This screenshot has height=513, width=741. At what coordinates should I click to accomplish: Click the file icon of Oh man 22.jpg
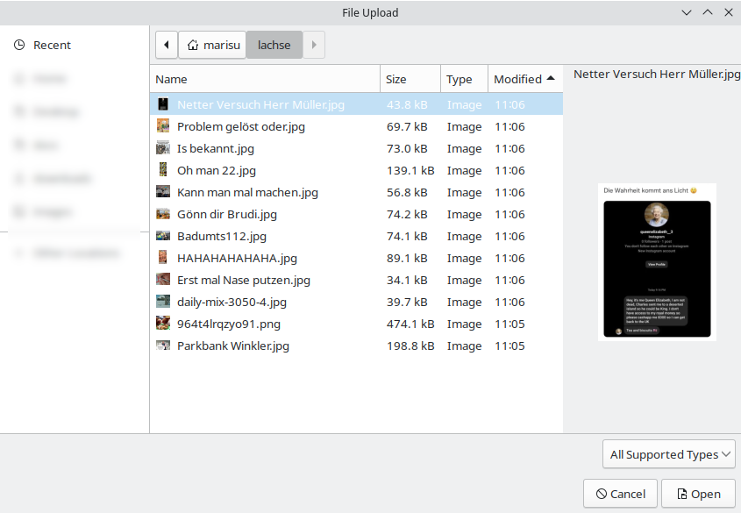point(163,170)
